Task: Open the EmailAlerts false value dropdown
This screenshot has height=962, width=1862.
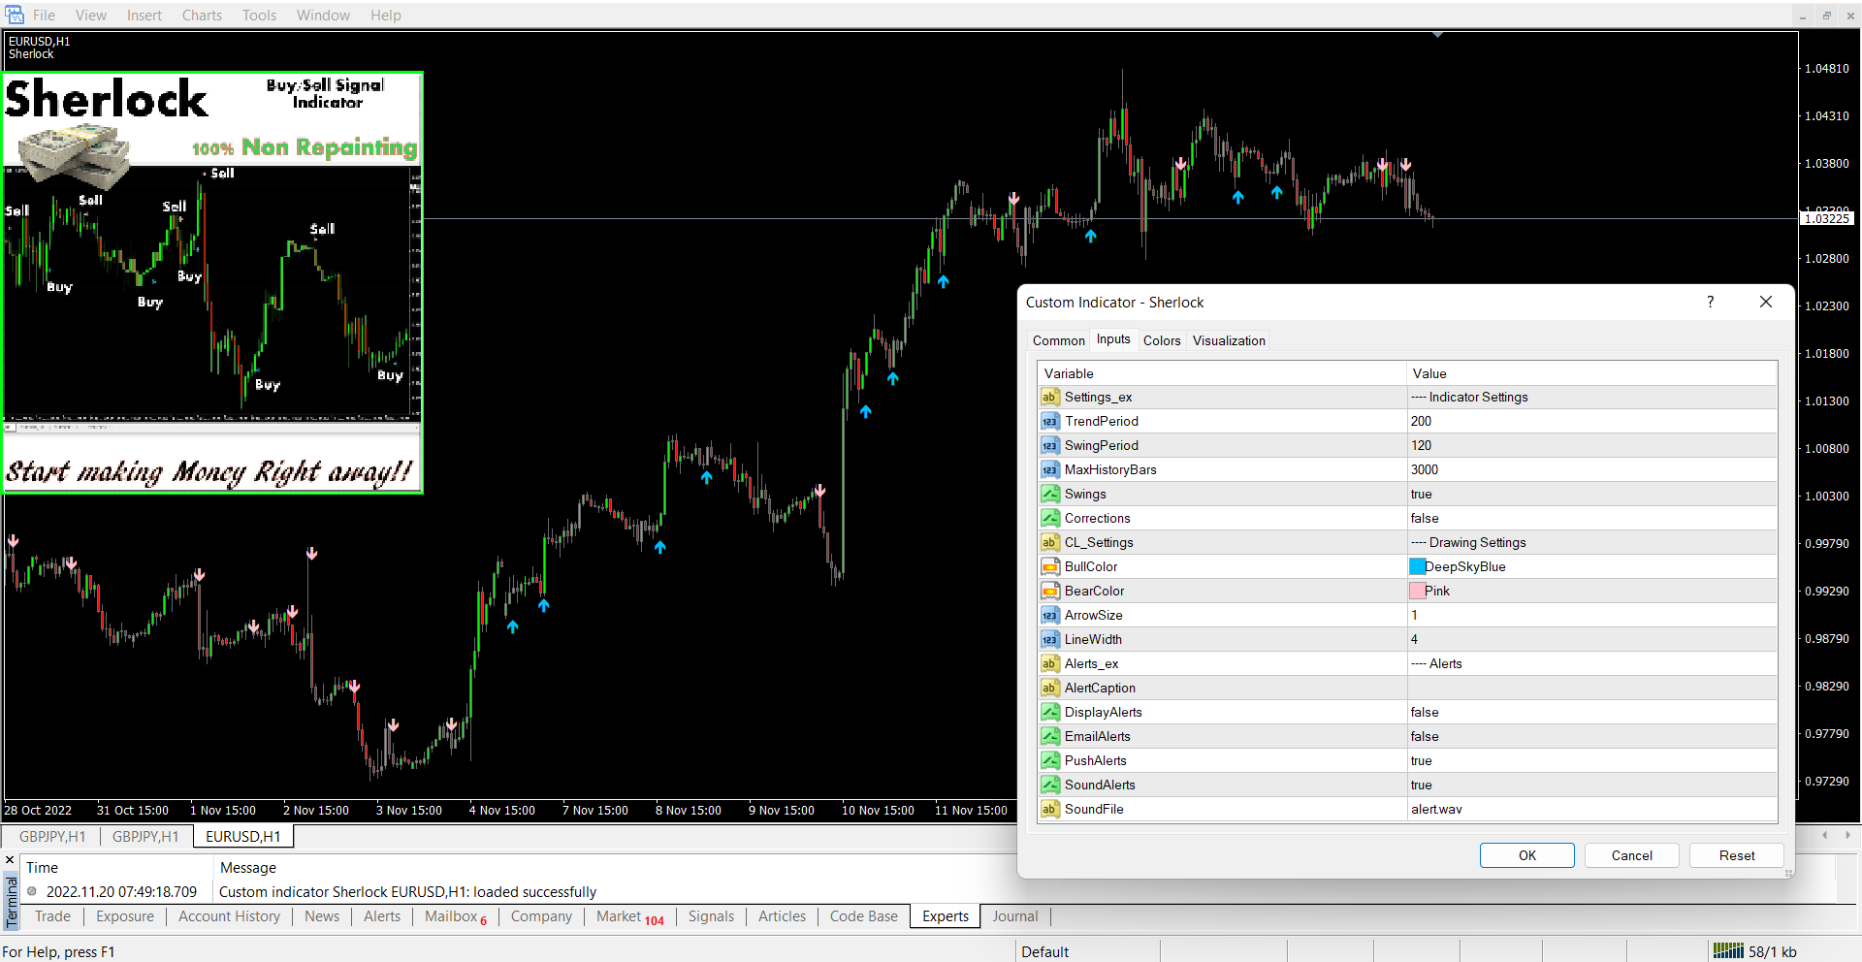Action: [x=1590, y=736]
